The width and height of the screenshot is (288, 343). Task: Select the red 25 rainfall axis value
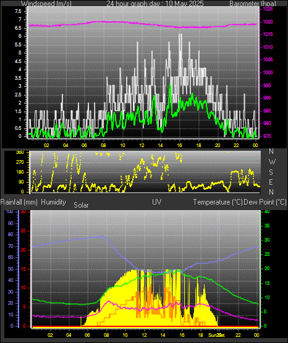(x=23, y=231)
